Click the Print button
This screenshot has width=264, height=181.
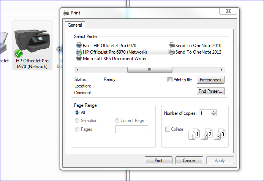[x=158, y=160]
